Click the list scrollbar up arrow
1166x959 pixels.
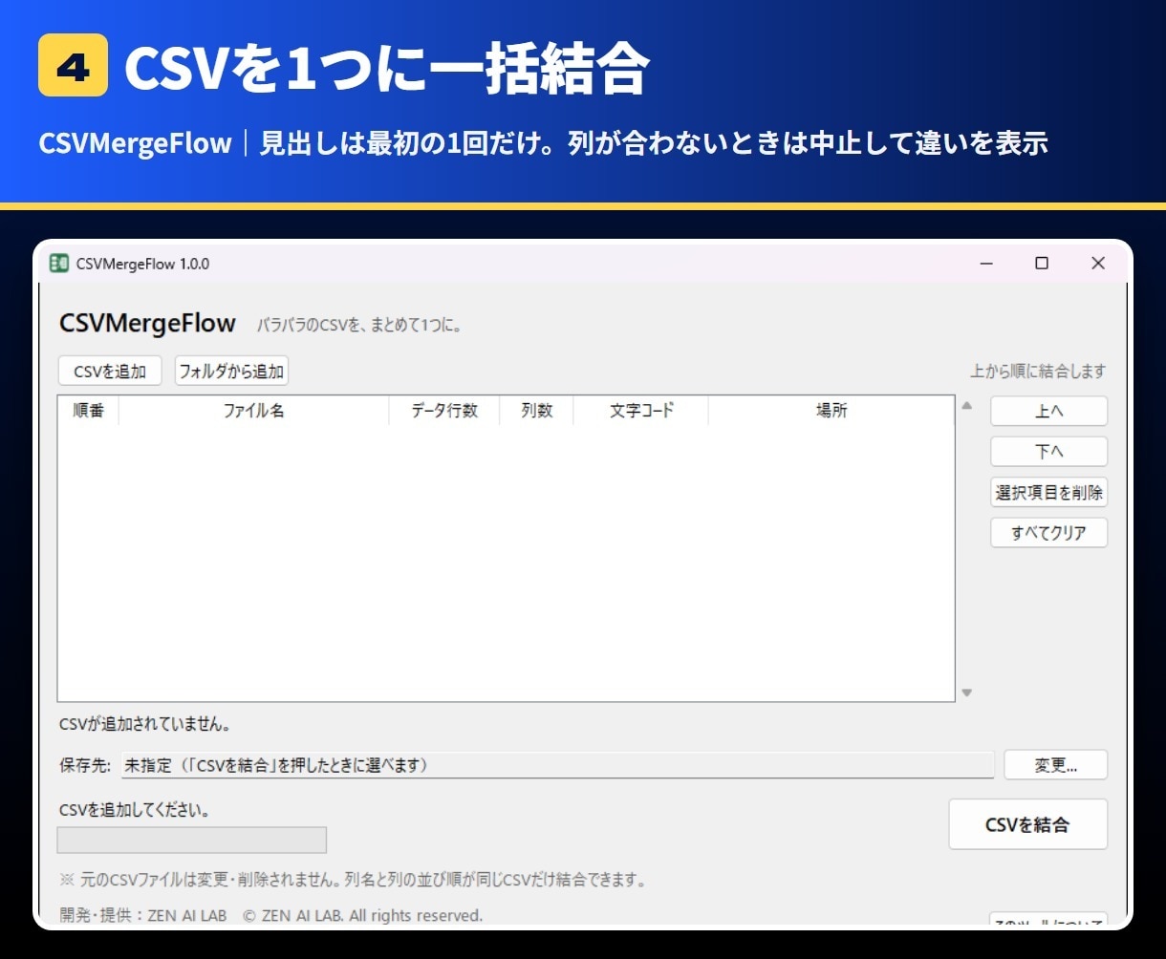click(x=966, y=406)
